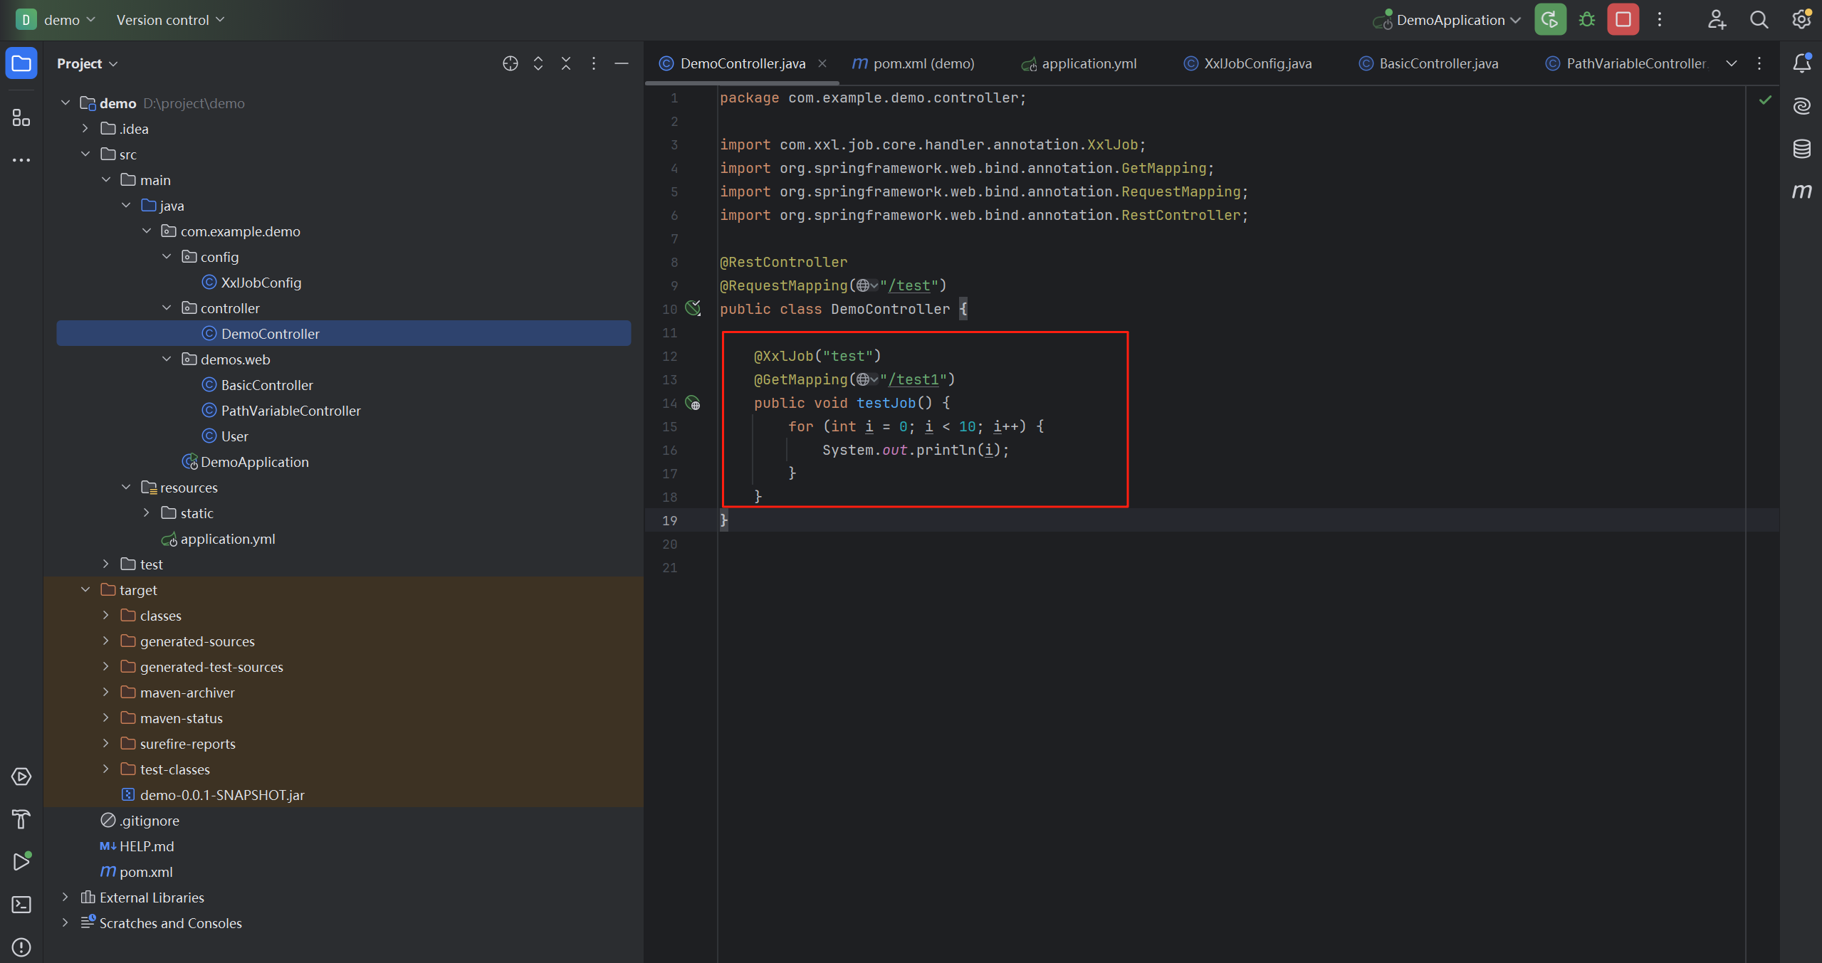Viewport: 1822px width, 963px height.
Task: Click the inspections green checkmark widget
Action: [x=1765, y=100]
